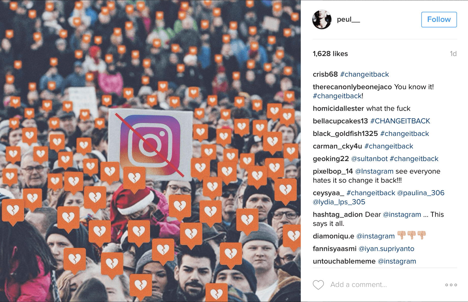Image resolution: width=468 pixels, height=302 pixels.
Task: Click the @iyan.supriyanto mention
Action: [386, 249]
